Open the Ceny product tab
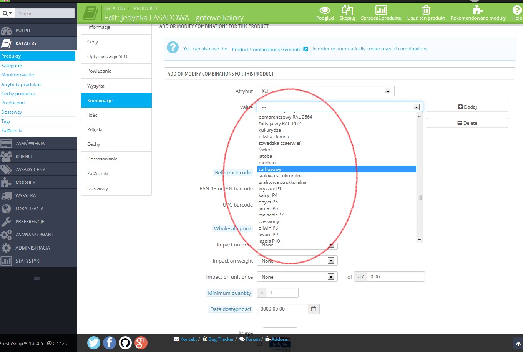This screenshot has width=523, height=352. pyautogui.click(x=116, y=42)
